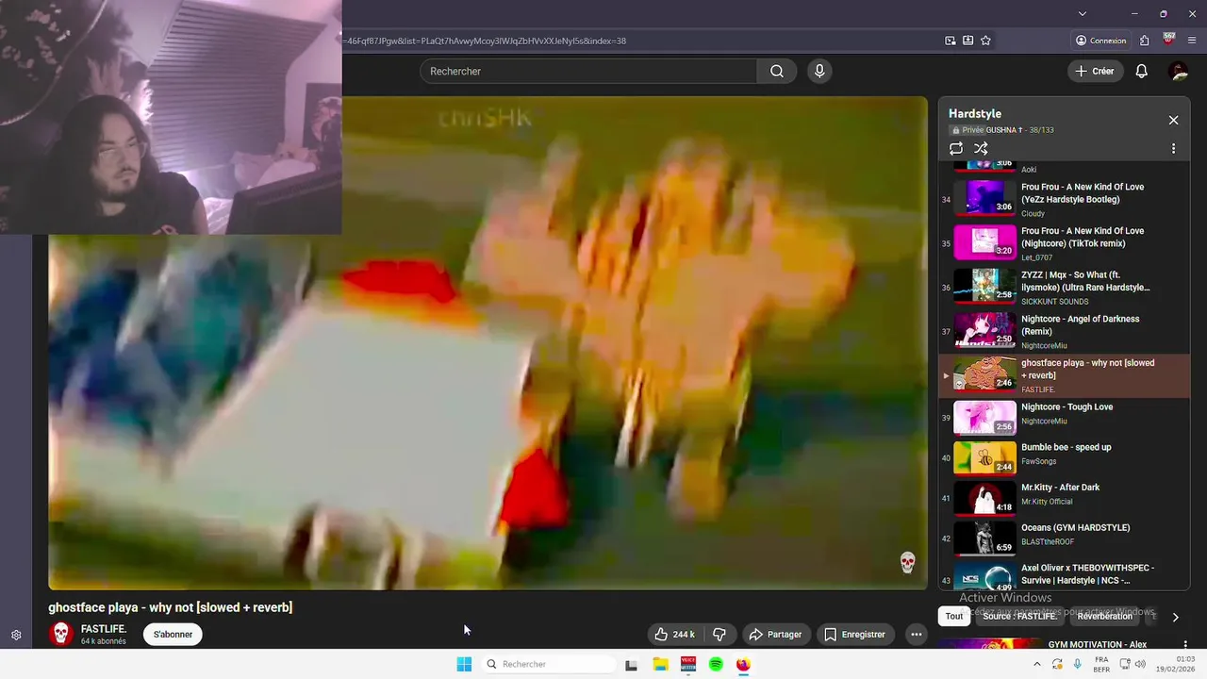Viewport: 1207px width, 679px height.
Task: Click the Windows taskbar Rechercher box
Action: [x=551, y=664]
